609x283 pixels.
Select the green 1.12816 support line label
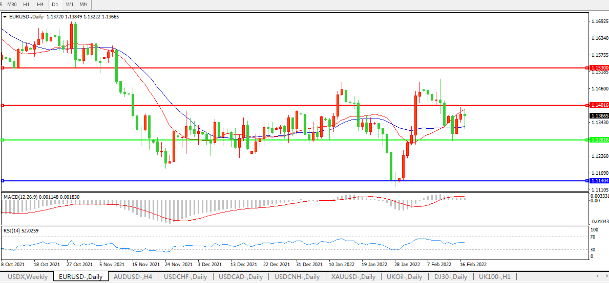pos(599,140)
